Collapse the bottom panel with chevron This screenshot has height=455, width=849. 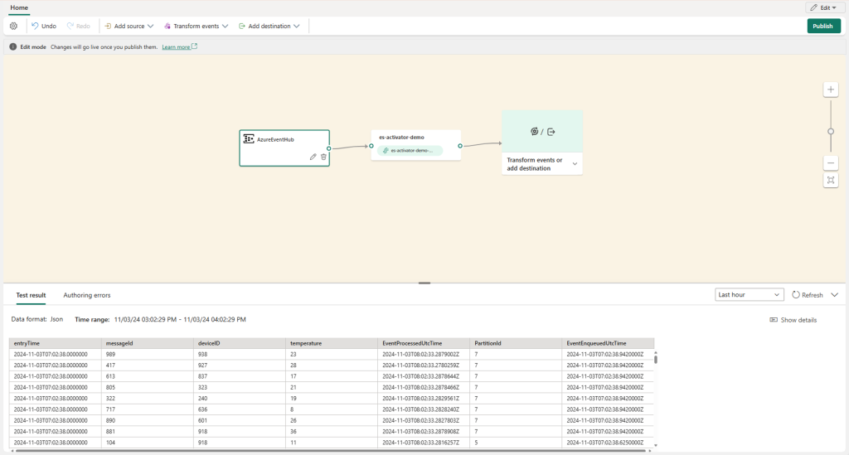click(x=834, y=295)
